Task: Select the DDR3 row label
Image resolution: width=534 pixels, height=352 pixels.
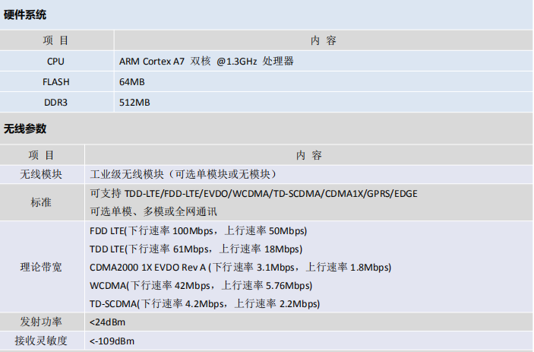Action: 55,102
